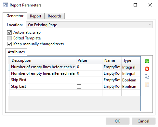Click the red delete attribute icon

[147, 69]
